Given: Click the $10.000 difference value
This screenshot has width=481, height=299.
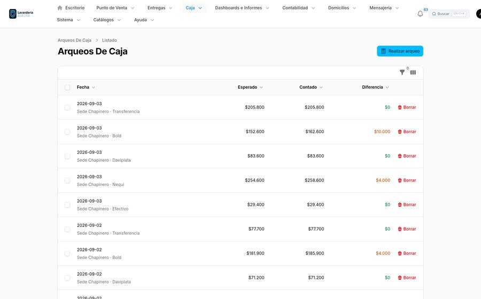Looking at the screenshot, I should pos(382,131).
